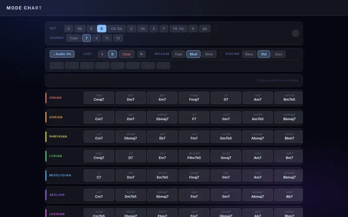The width and height of the screenshot is (348, 217).
Task: Select key Eb
Action: [x=143, y=29]
